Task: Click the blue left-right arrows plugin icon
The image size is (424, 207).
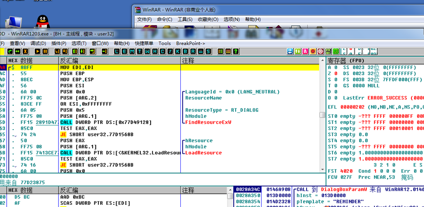Action: (x=290, y=51)
